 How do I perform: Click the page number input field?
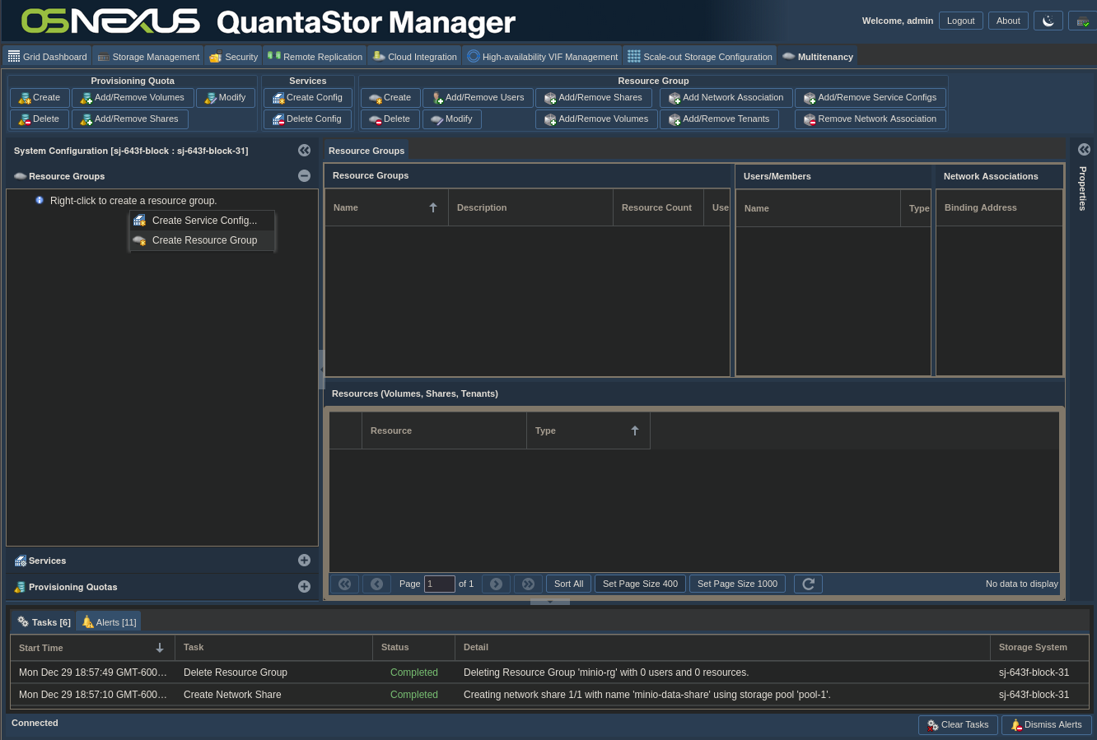[440, 584]
